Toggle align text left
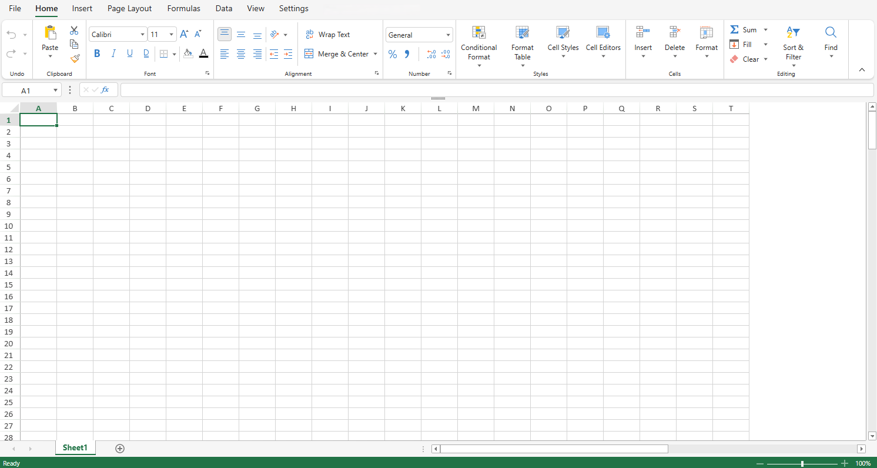Viewport: 877px width, 468px height. tap(225, 54)
